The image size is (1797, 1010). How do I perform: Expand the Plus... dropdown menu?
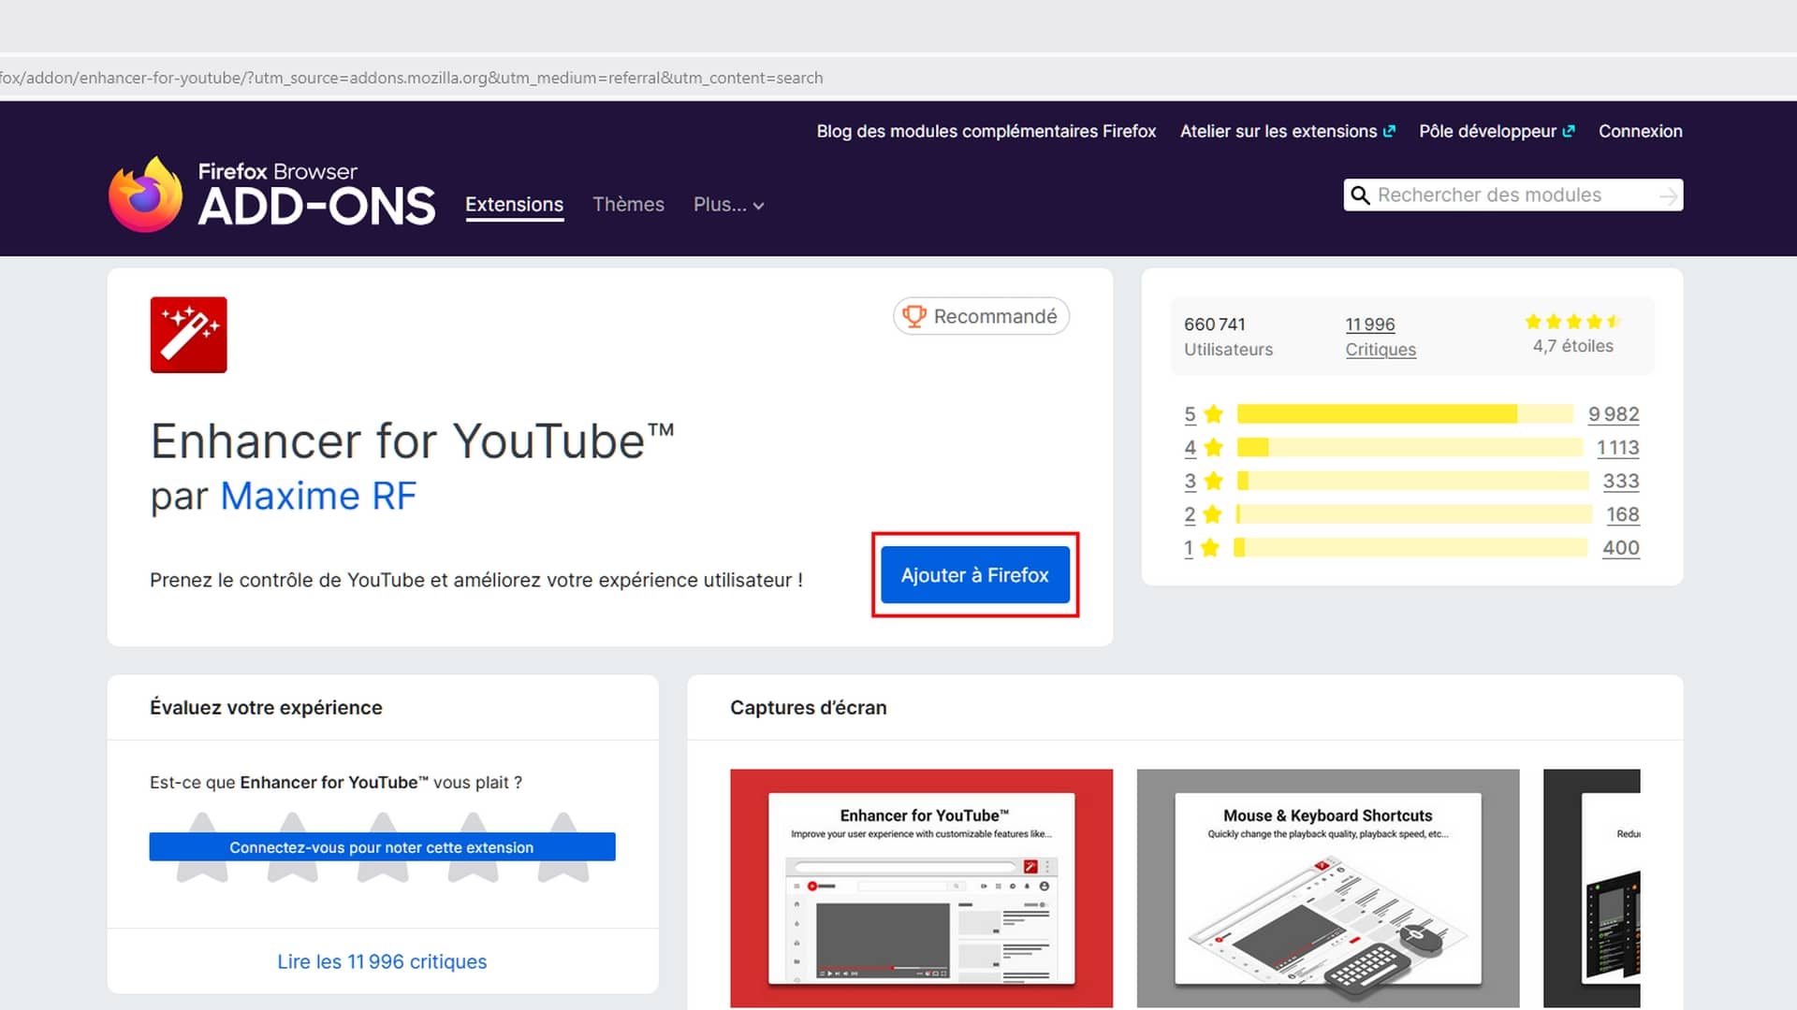pyautogui.click(x=728, y=205)
